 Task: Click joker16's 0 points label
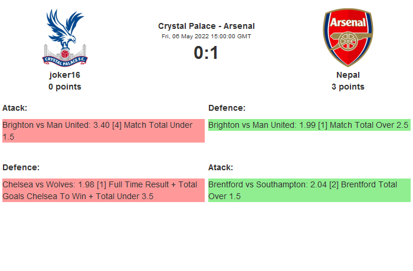(x=65, y=87)
